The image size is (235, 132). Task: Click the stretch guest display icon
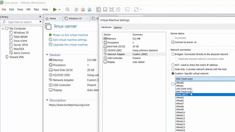(x=136, y=10)
